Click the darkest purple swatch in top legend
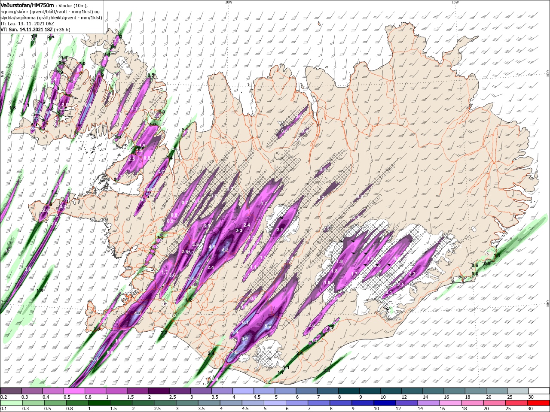550x412 pixels. click(x=158, y=391)
